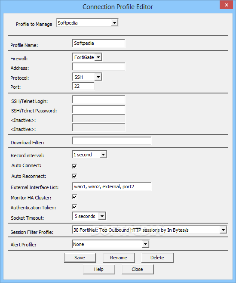236x283 pixels.
Task: Click the Download Filter input field
Action: coord(111,141)
